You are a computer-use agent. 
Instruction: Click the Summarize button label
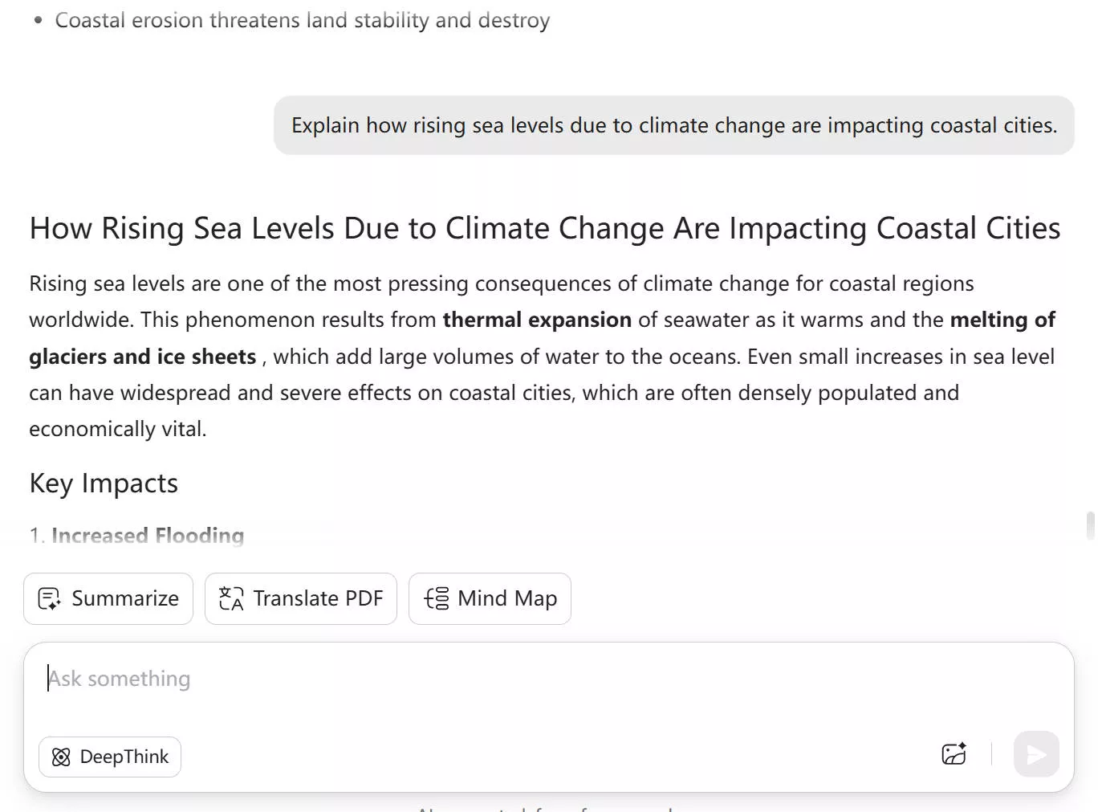(x=125, y=599)
